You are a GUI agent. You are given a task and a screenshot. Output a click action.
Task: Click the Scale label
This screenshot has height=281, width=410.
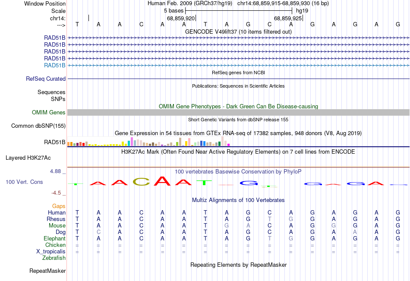point(58,11)
